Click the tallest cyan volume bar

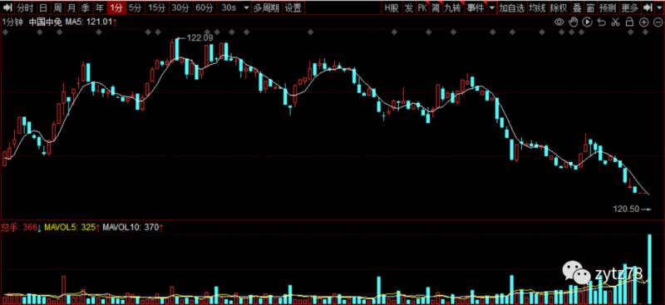649,269
